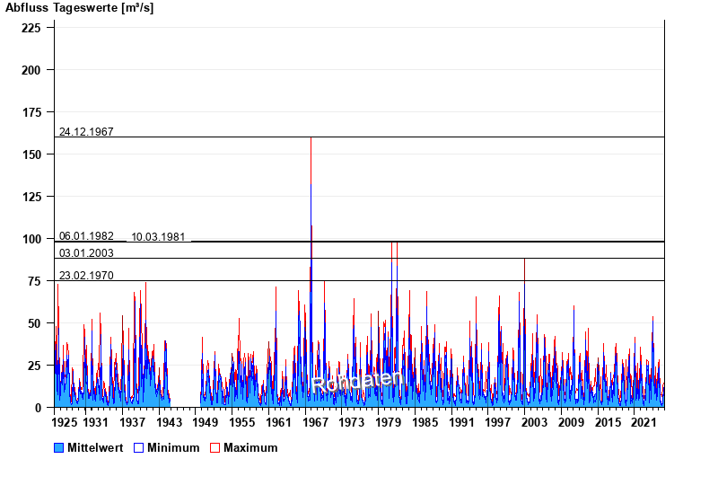Click the 1967 x-axis year label
The image size is (718, 494).
(315, 422)
